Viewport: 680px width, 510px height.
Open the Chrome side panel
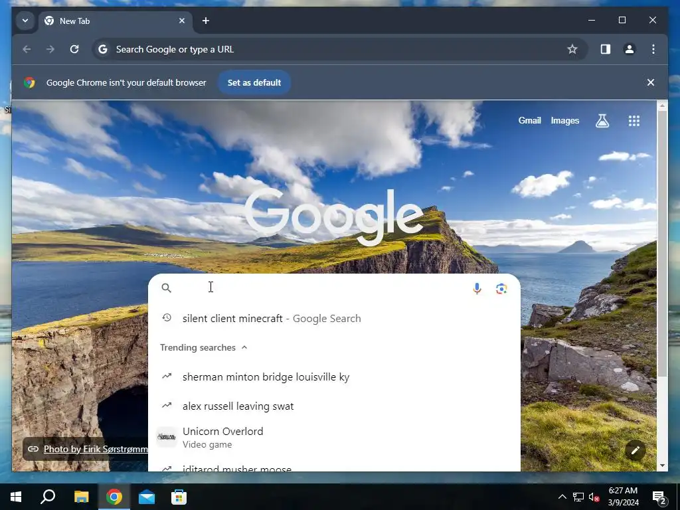(x=606, y=49)
